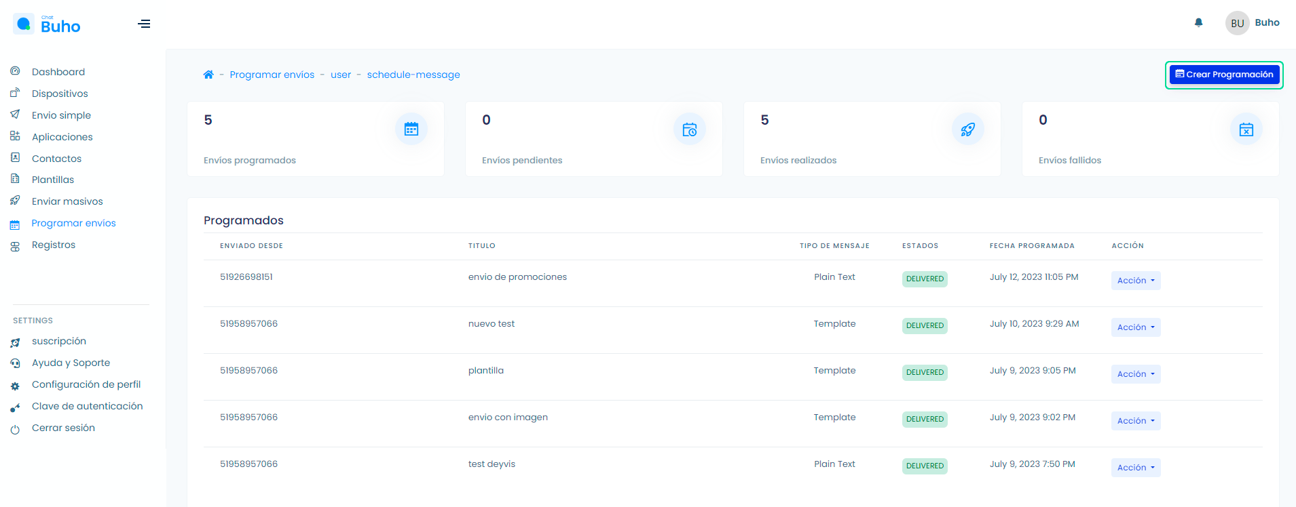Click the user breadcrumb link
Image resolution: width=1296 pixels, height=507 pixels.
pos(341,75)
